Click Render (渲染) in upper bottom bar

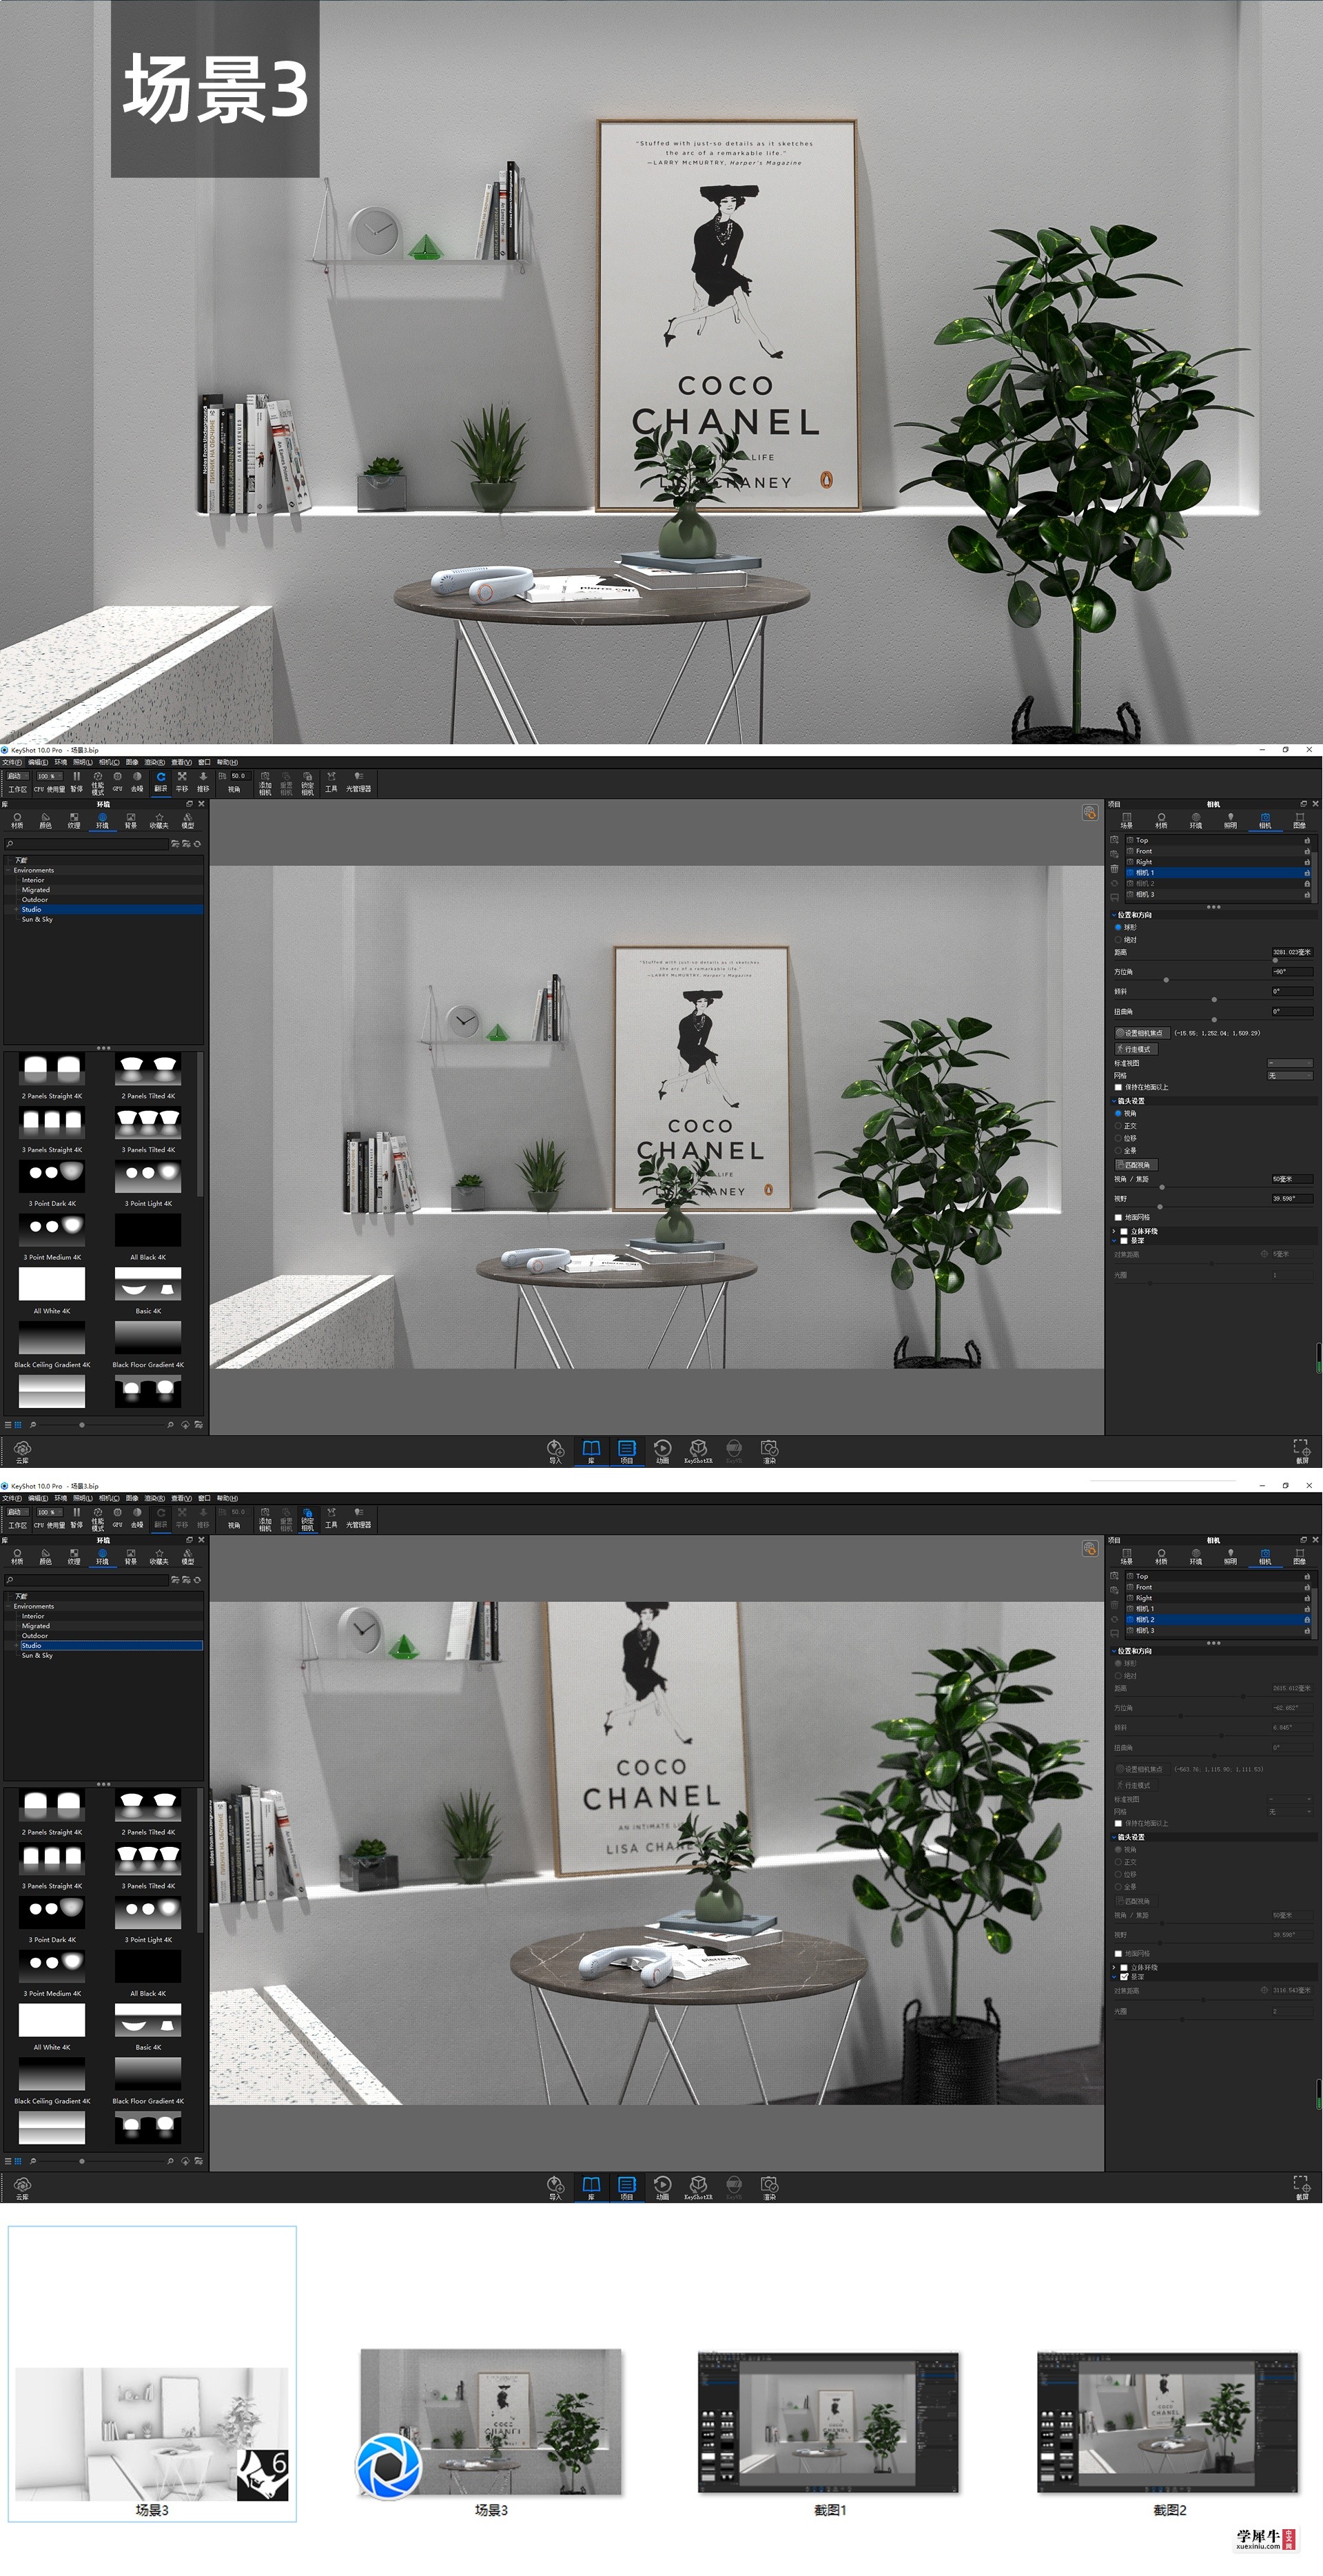point(769,1451)
